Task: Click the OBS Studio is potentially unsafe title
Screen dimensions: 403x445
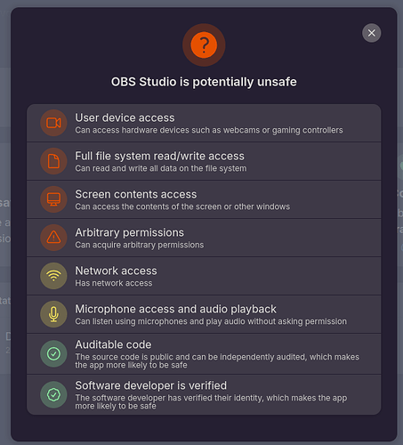Action: click(204, 82)
